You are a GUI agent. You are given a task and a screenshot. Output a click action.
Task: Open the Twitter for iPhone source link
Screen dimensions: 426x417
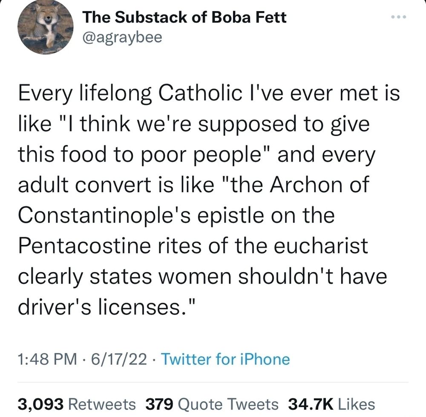point(225,359)
